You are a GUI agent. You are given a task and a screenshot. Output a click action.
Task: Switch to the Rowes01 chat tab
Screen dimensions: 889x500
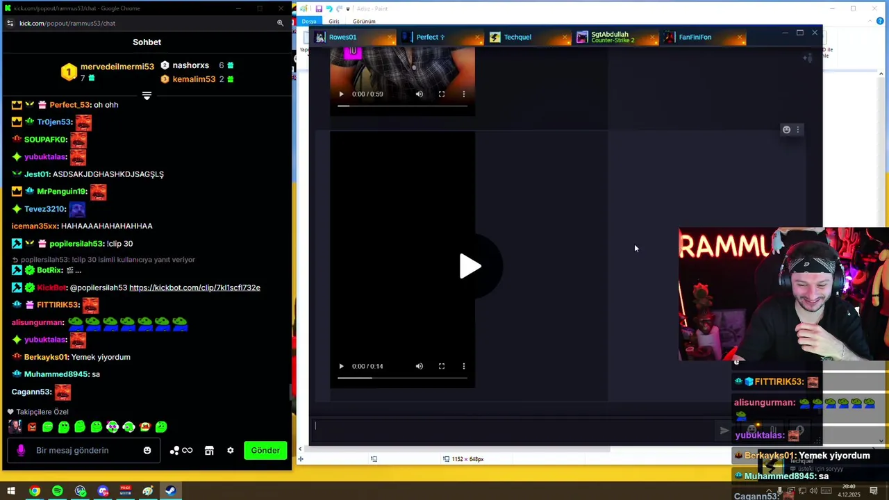coord(354,37)
